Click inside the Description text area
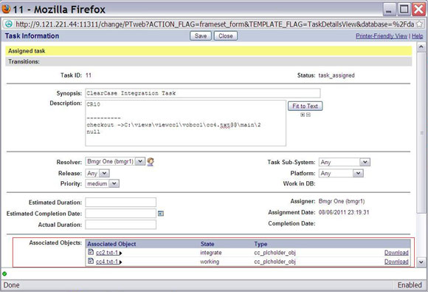The width and height of the screenshot is (428, 292). [x=186, y=123]
